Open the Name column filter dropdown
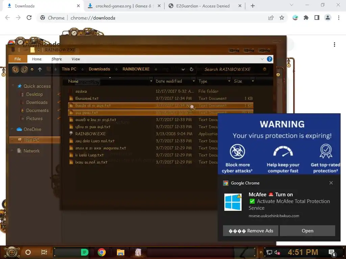Viewport: 346px width, 259px height. [x=151, y=81]
